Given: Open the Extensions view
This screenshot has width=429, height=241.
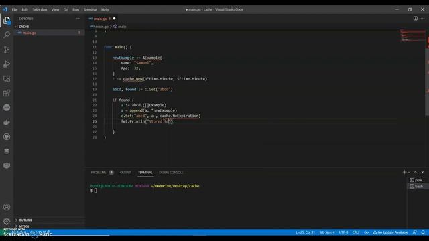Looking at the screenshot, I should pyautogui.click(x=7, y=93).
